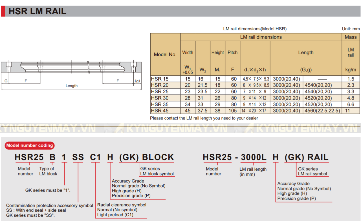The image size is (361, 221).
Task: Select "Precision grade (P)" under the RAIL code
Action: [297, 199]
